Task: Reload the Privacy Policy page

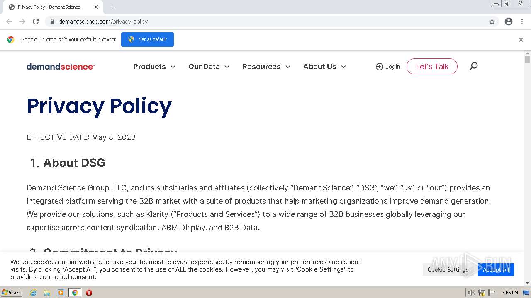Action: 36,22
